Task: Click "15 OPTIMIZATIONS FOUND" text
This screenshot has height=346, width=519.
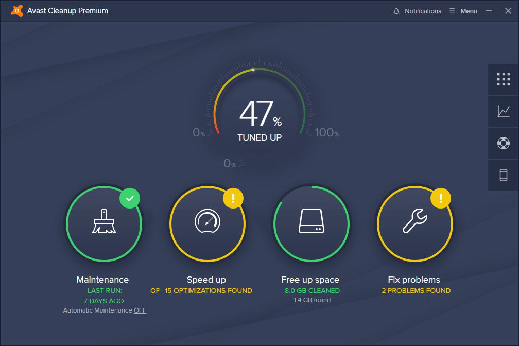Action: coord(209,290)
